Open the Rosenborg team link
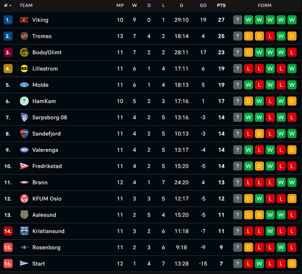The width and height of the screenshot is (302, 274). click(x=46, y=247)
